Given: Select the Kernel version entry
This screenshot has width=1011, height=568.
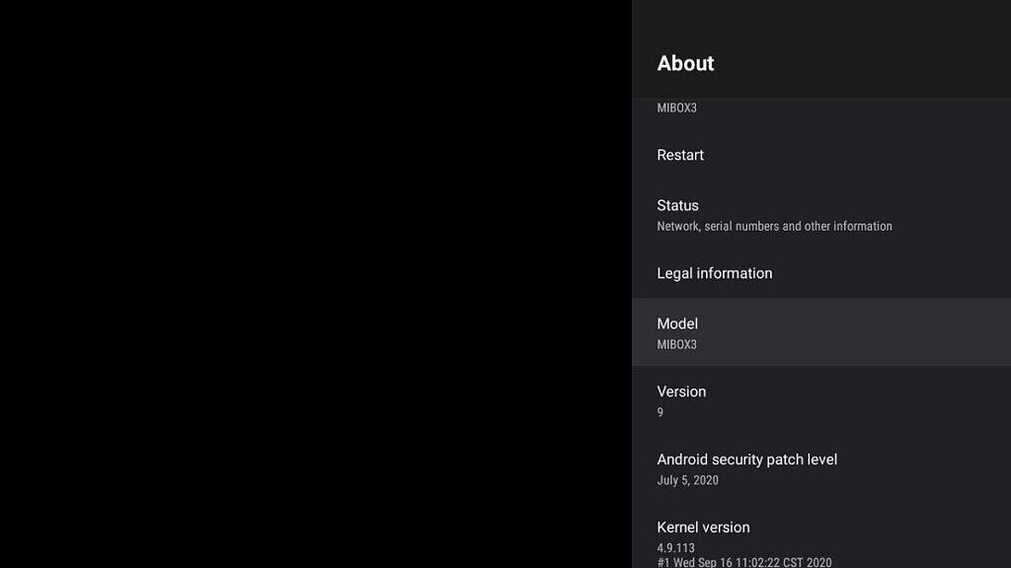Looking at the screenshot, I should 820,536.
